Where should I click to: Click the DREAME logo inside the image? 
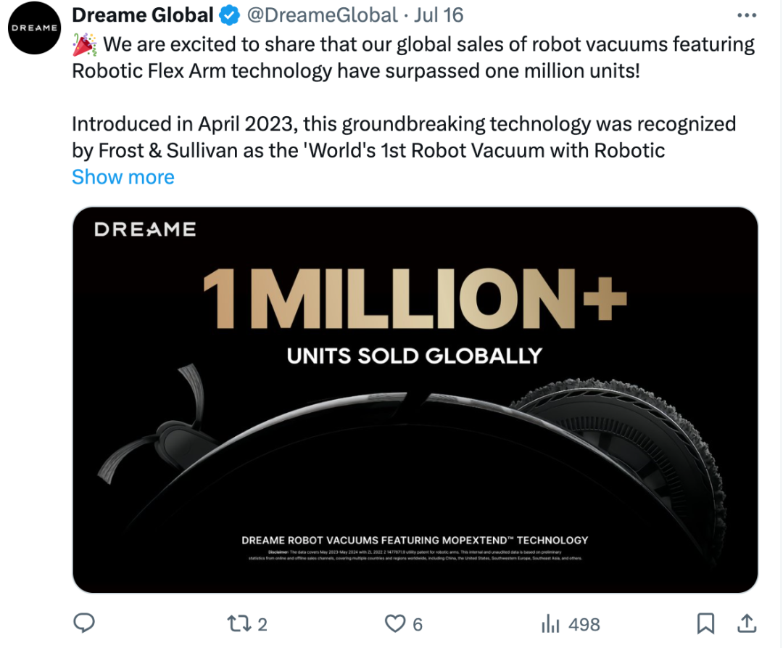pos(145,229)
